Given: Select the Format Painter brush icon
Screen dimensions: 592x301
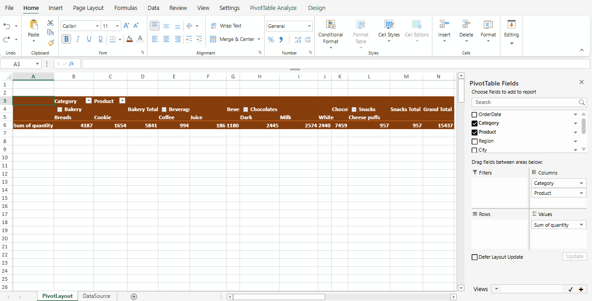Looking at the screenshot, I should [50, 43].
